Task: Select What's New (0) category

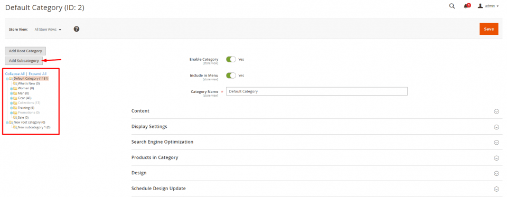Action: coord(29,83)
